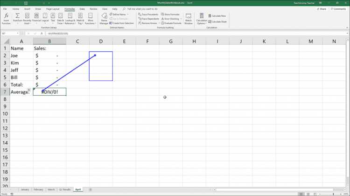350x196 pixels.
Task: Click Calculate Sheet
Action: pos(217,21)
